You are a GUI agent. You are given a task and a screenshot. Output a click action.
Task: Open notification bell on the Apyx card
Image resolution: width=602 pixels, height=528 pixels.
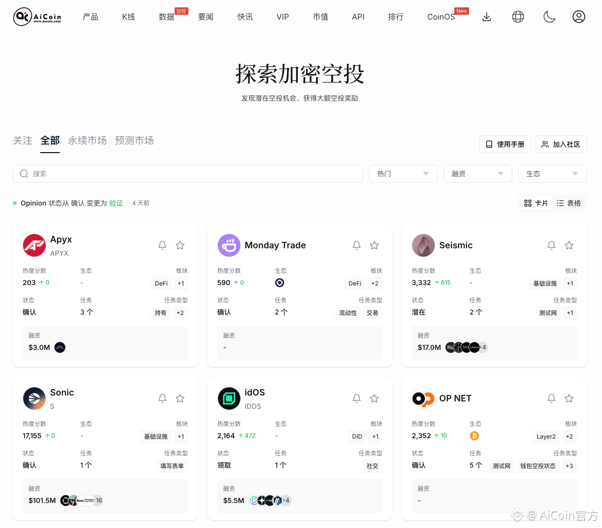[x=162, y=245]
